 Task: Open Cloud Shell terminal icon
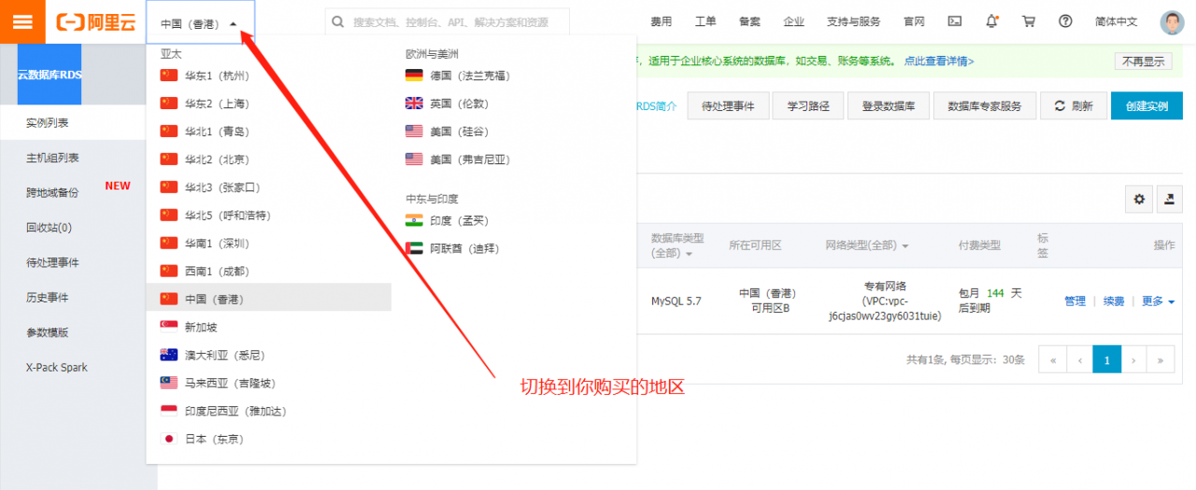(954, 21)
